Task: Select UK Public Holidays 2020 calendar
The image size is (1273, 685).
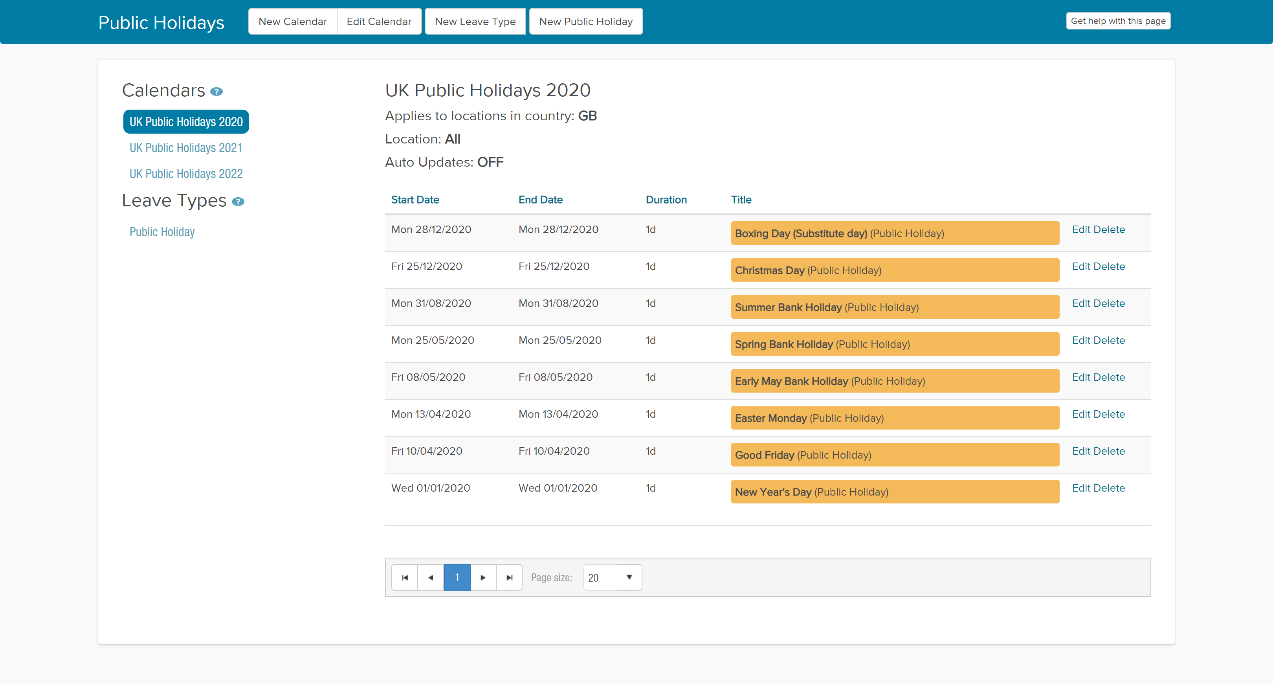Action: click(x=186, y=121)
